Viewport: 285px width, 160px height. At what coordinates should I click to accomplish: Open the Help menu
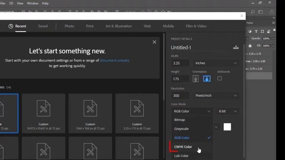pyautogui.click(x=45, y=3)
